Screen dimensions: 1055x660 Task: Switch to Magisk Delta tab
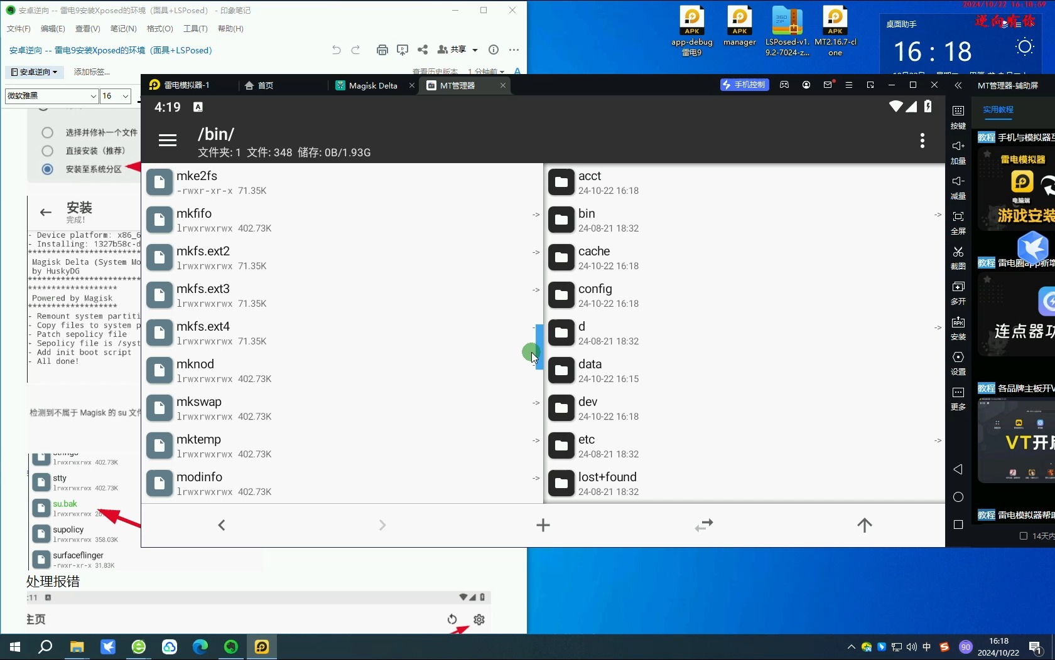coord(373,85)
